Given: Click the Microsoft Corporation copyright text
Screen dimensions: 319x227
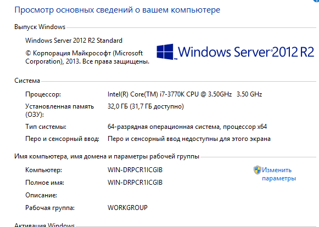Looking at the screenshot, I should (x=87, y=57).
